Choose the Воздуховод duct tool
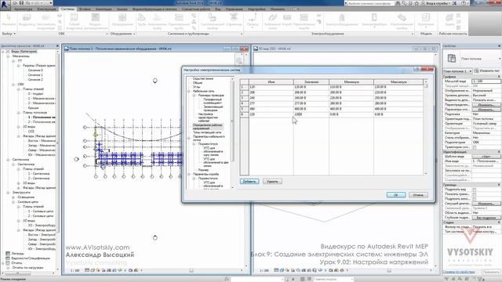The image size is (502, 282). coord(27,20)
